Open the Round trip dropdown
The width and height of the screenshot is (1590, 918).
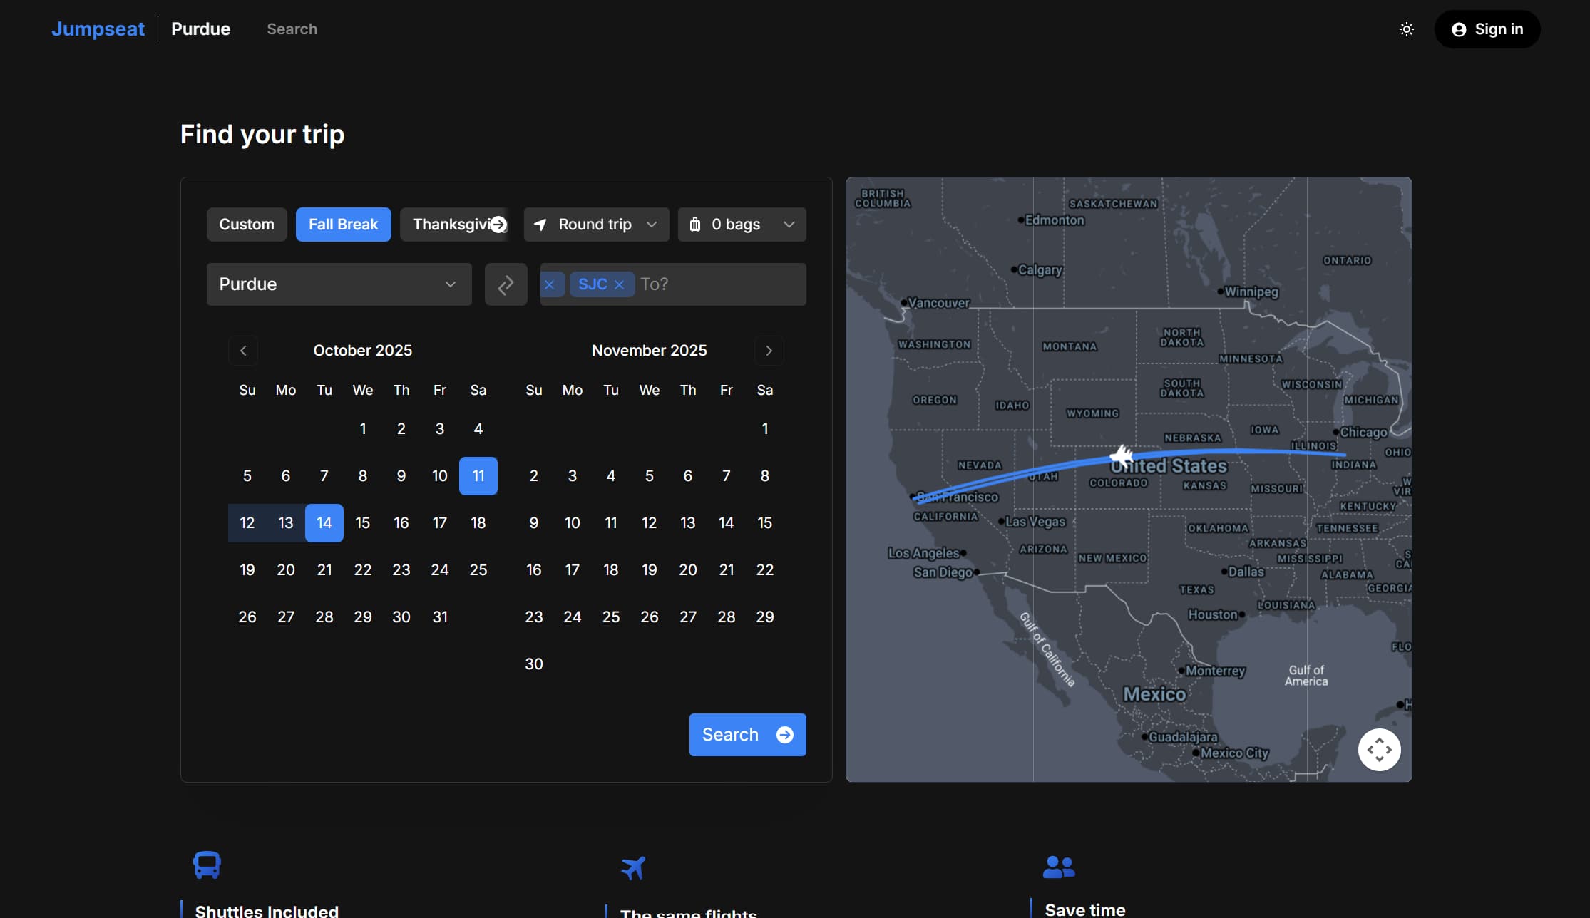point(596,225)
